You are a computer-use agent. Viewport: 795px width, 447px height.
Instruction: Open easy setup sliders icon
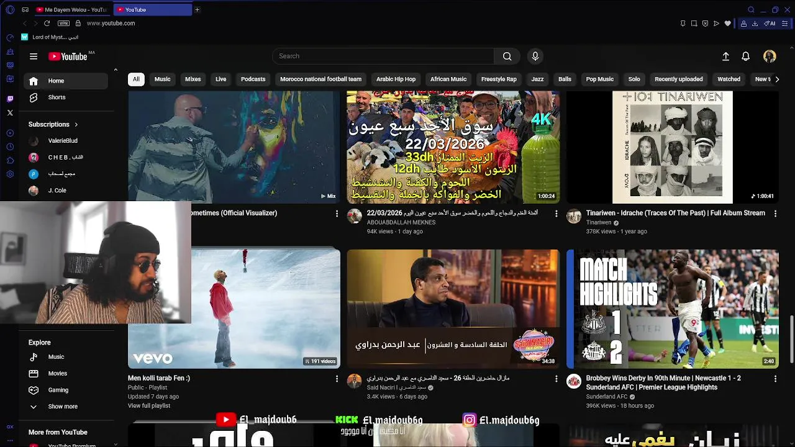tap(786, 24)
